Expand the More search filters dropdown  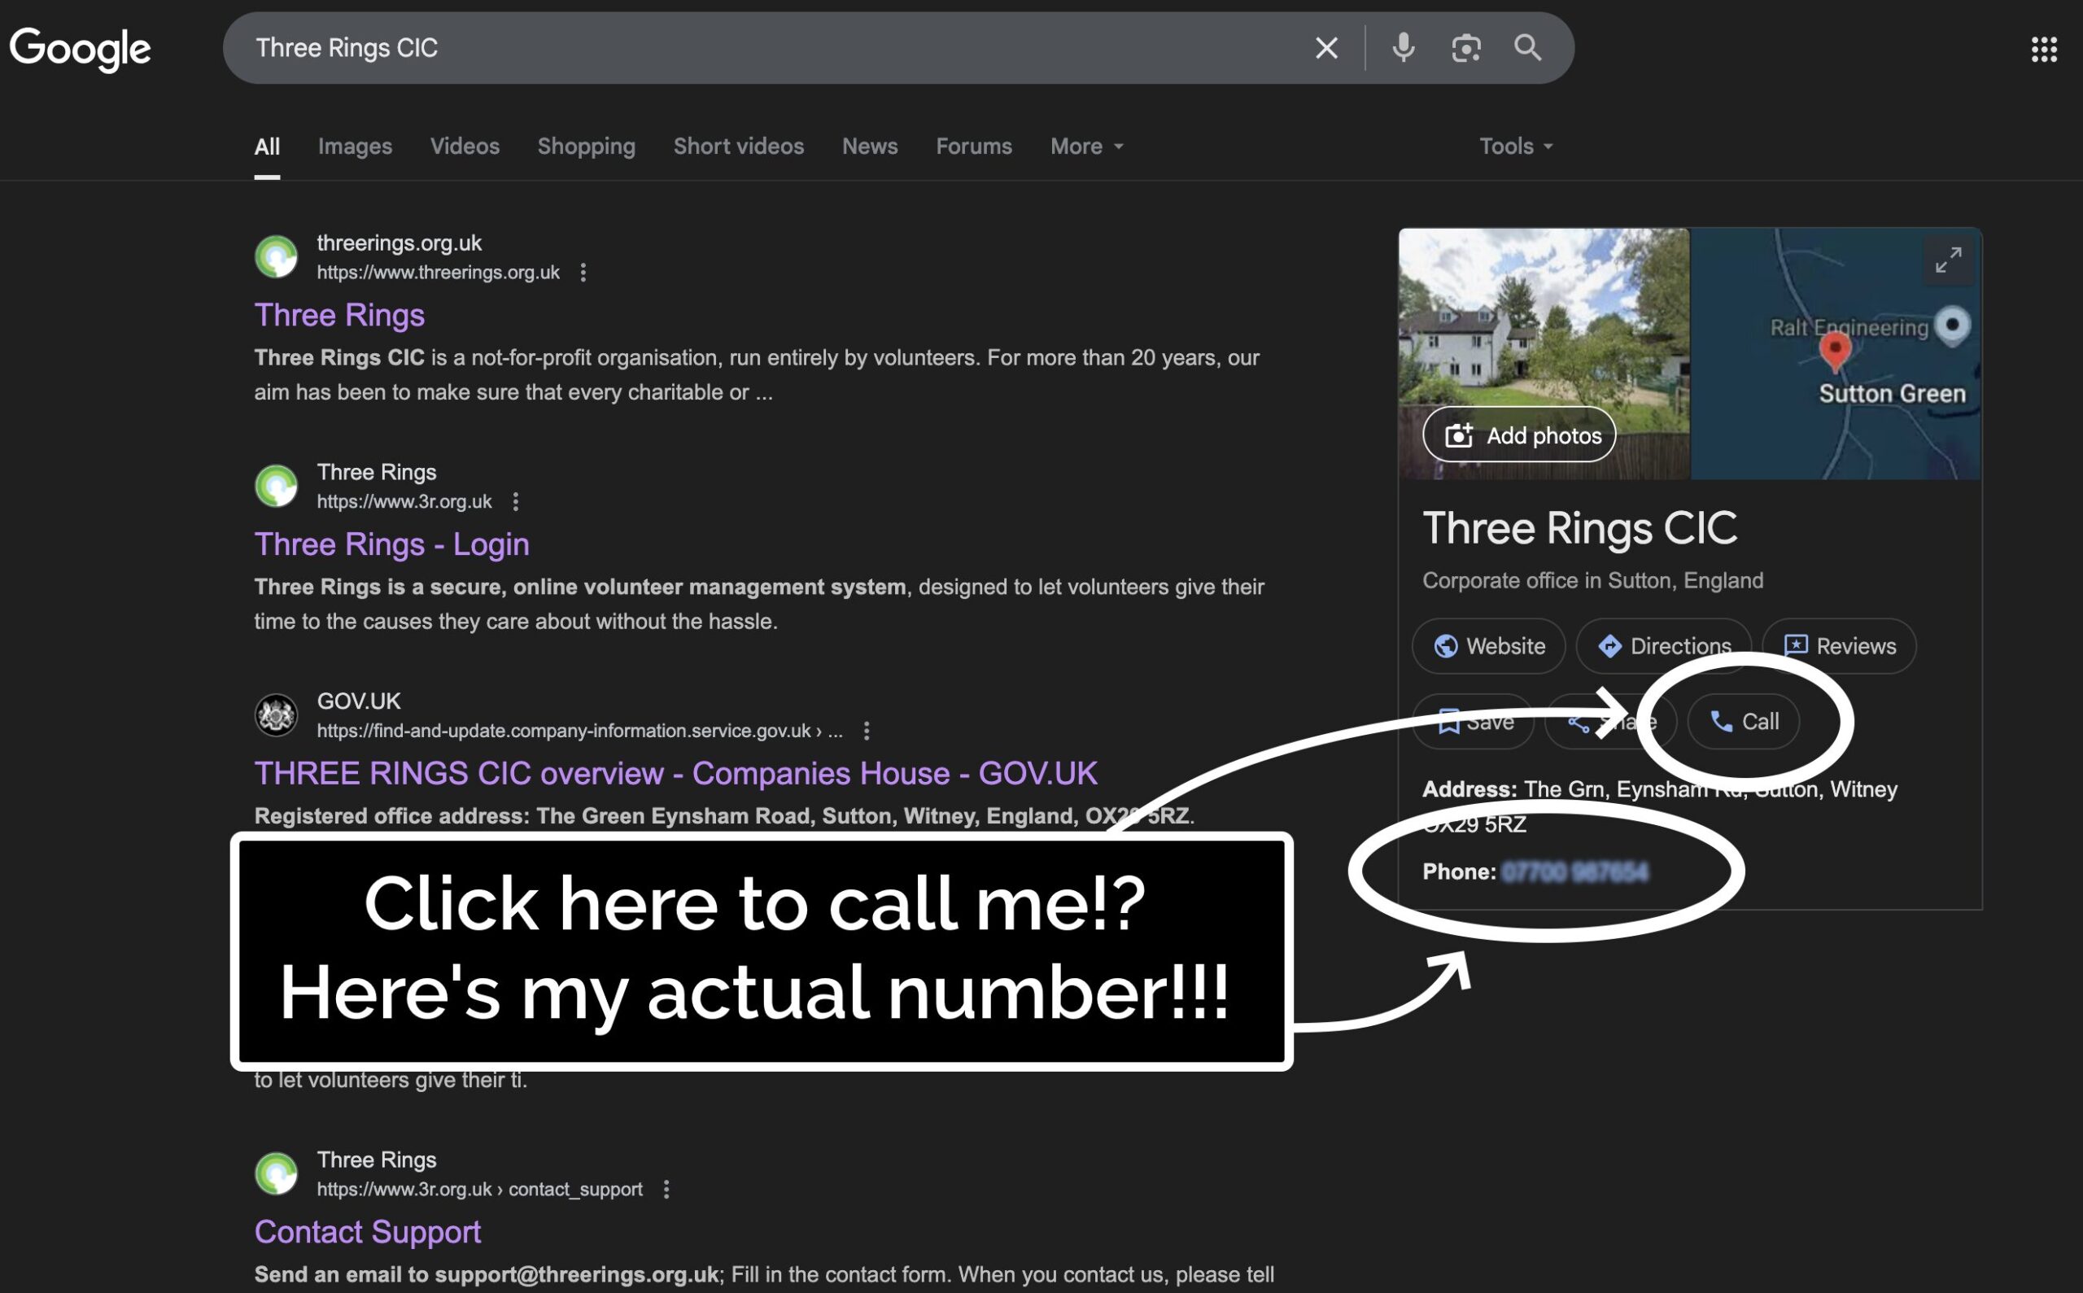tap(1086, 146)
